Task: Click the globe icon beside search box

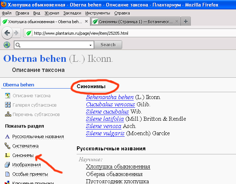Action: pyautogui.click(x=7, y=45)
